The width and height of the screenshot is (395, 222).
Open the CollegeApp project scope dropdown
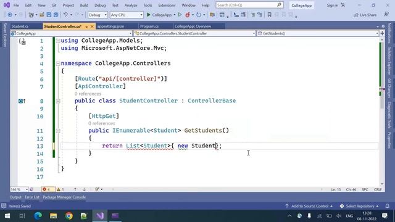point(71,33)
